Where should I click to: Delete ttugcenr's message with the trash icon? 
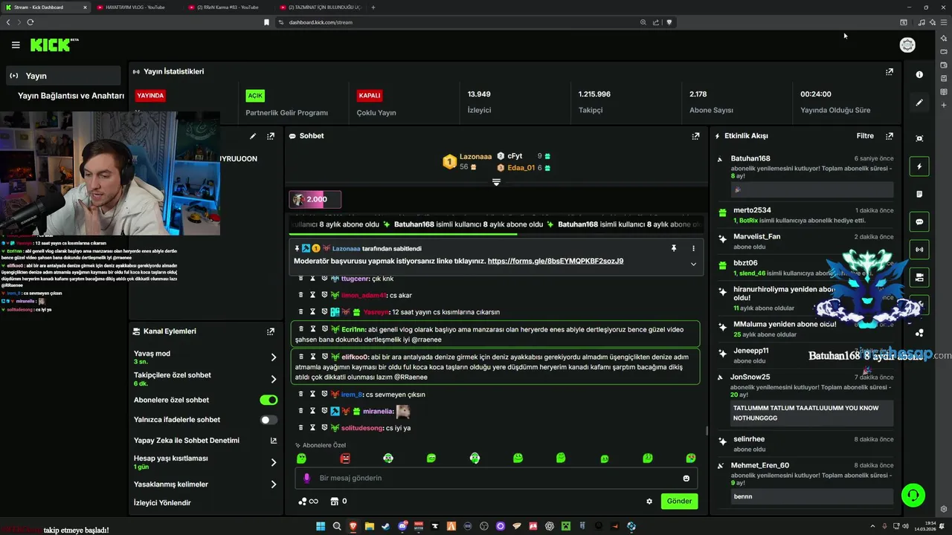click(x=301, y=279)
